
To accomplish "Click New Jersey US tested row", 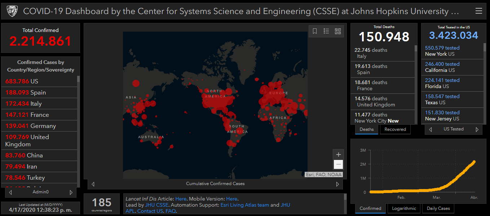I will point(452,116).
